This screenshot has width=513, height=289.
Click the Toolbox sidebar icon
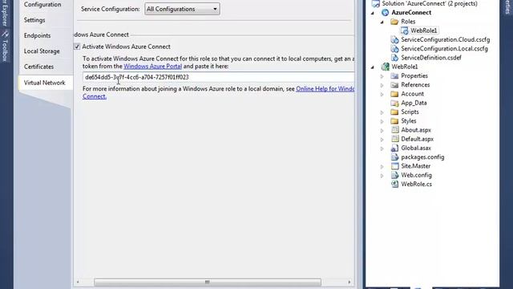[x=5, y=34]
